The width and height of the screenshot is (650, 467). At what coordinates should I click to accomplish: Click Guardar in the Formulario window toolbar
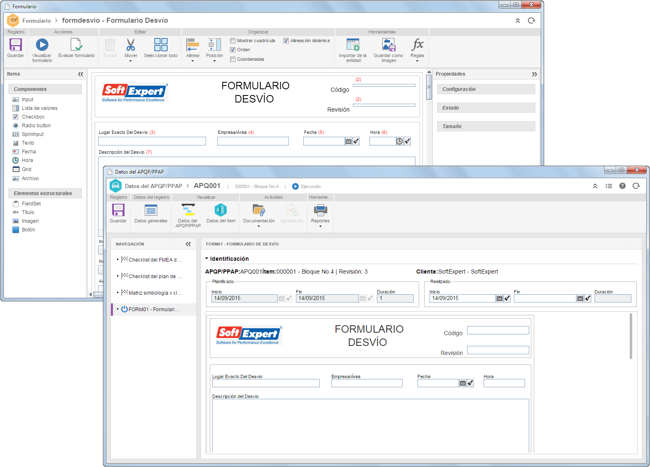click(16, 45)
